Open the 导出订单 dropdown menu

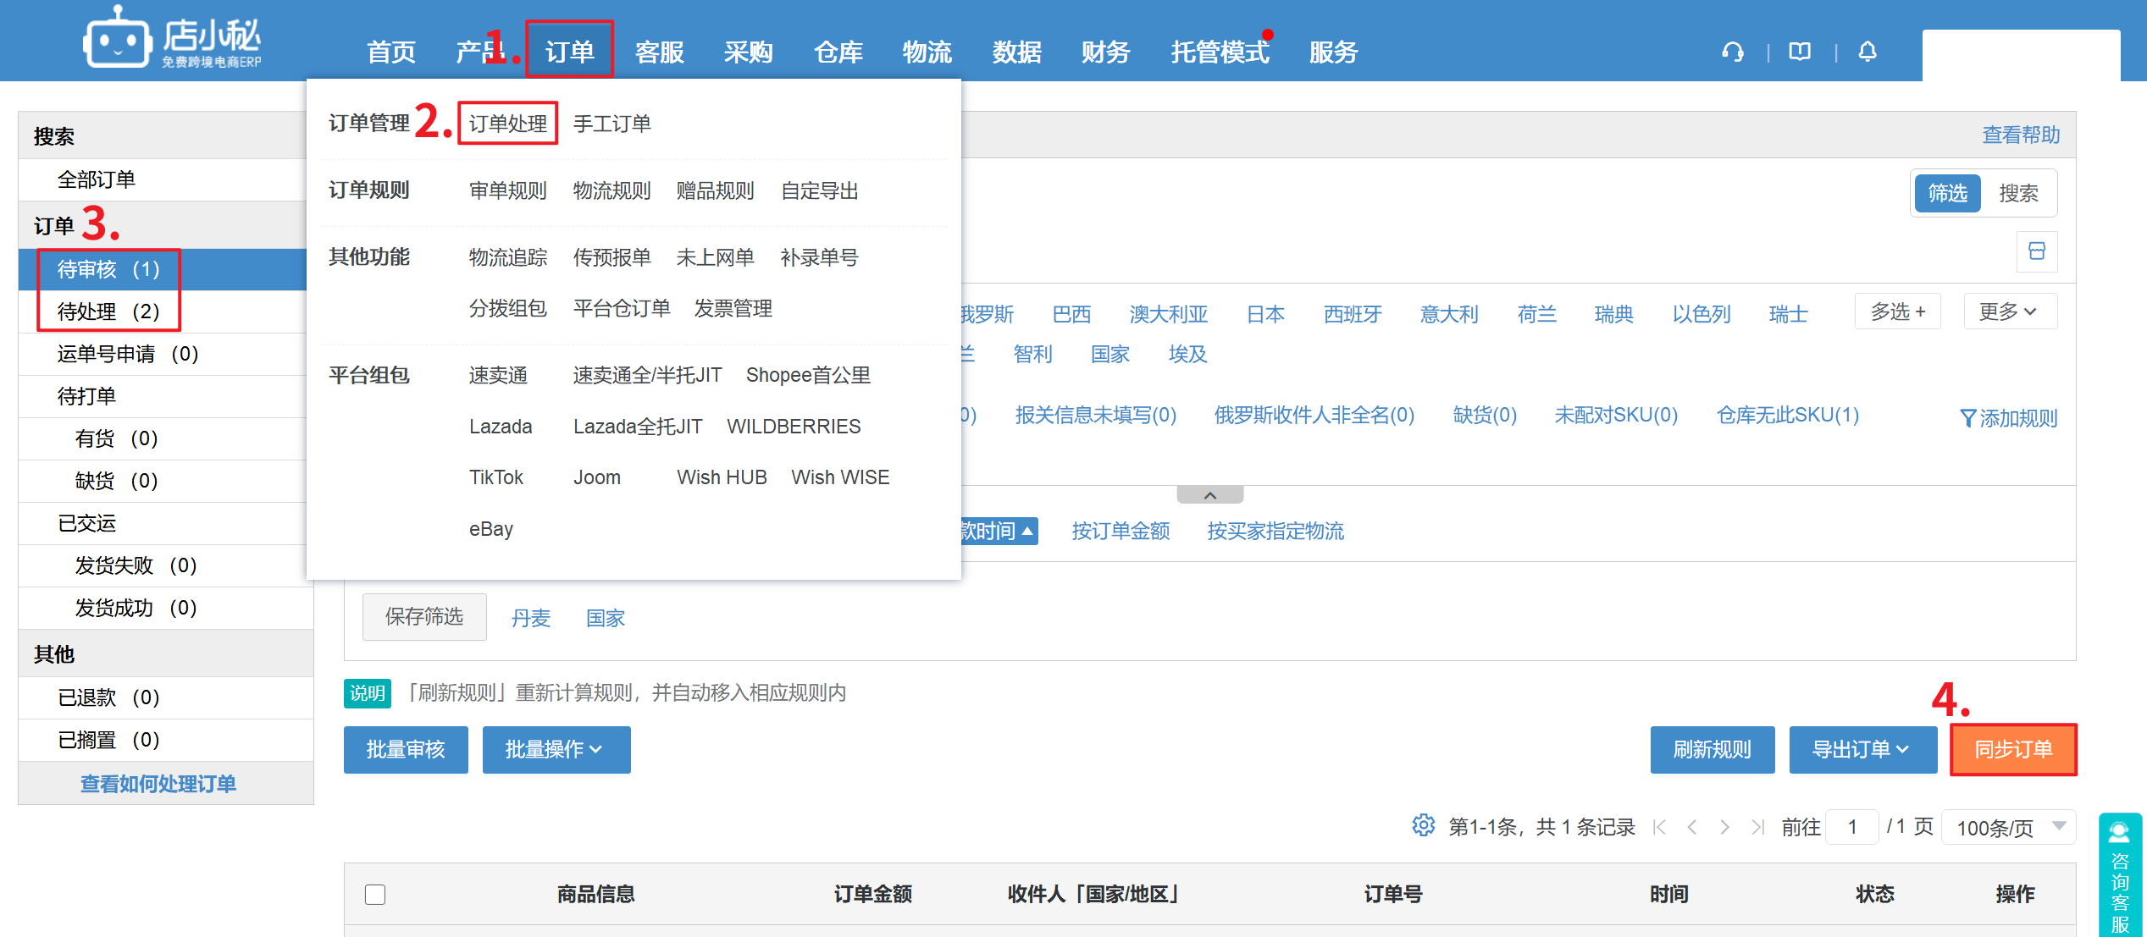[x=1862, y=750]
